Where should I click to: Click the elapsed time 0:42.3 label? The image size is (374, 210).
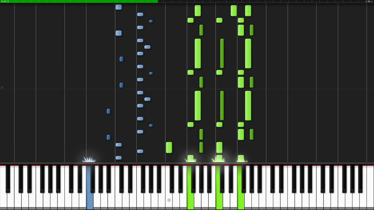(x=5, y=1)
